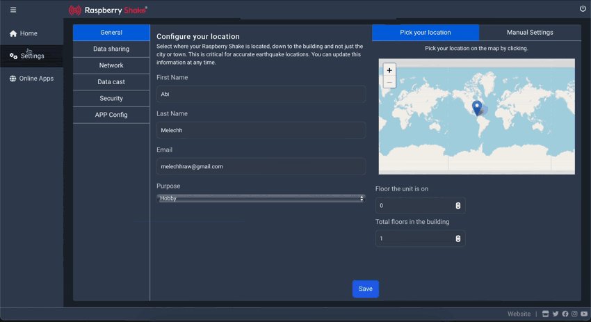Open the Purpose dropdown showing Hobby
Screen dimensions: 591x322
(261, 199)
